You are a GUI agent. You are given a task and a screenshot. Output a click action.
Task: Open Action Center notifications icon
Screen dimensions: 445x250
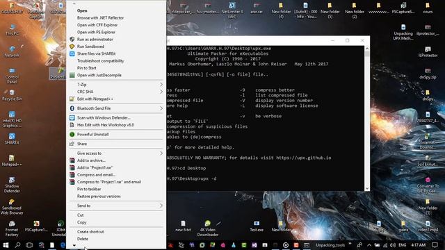pyautogui.click(x=435, y=245)
